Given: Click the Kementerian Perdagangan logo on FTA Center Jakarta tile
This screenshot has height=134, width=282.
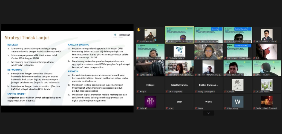Looking at the screenshot, I should 179,51.
